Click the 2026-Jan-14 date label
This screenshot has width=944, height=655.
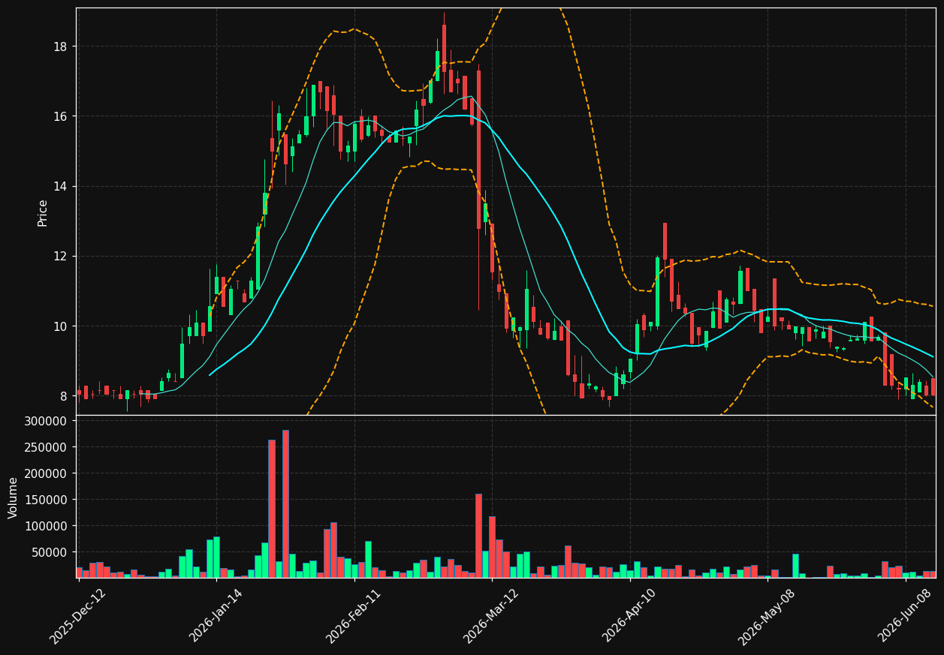[x=216, y=616]
